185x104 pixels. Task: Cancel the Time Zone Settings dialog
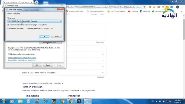[x=56, y=37]
